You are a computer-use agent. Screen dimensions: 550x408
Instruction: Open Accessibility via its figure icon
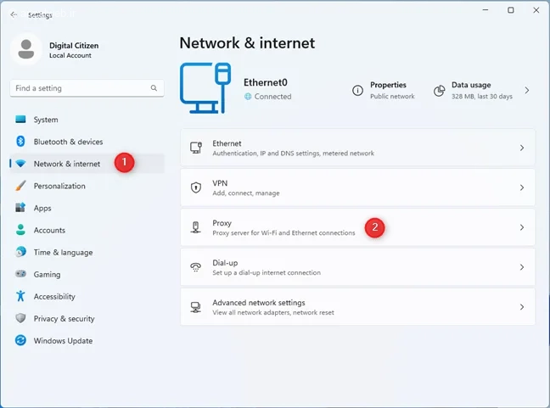[20, 296]
